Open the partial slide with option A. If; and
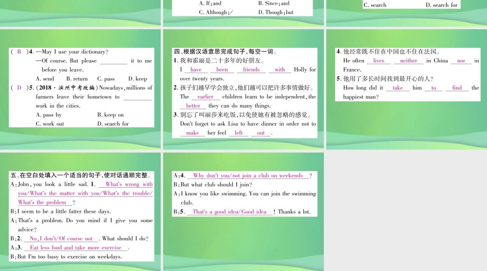 click(243, 13)
